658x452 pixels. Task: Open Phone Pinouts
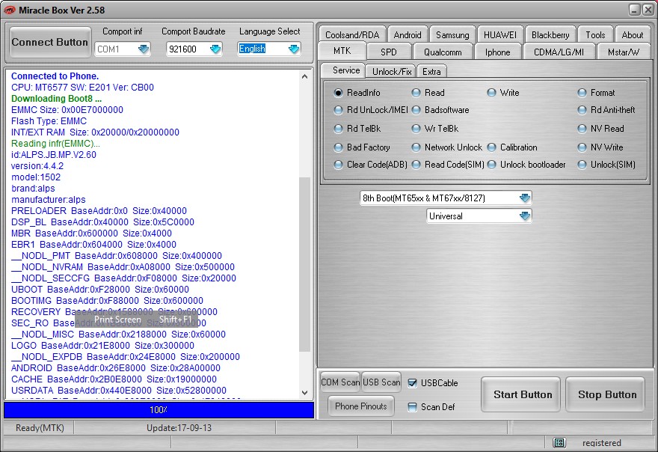361,406
